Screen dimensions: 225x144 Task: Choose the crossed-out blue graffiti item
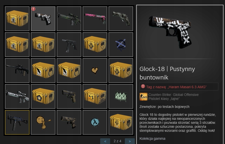121,45
